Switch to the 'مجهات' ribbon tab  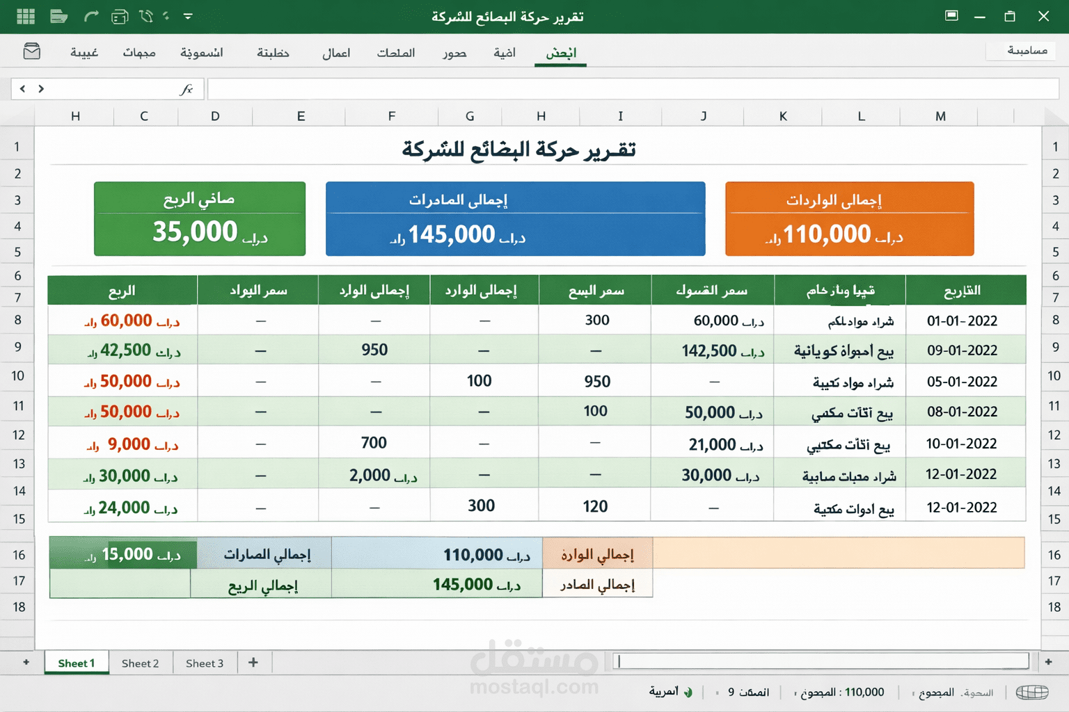pyautogui.click(x=139, y=53)
